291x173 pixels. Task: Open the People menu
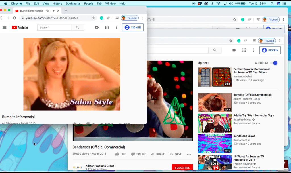[89, 3]
